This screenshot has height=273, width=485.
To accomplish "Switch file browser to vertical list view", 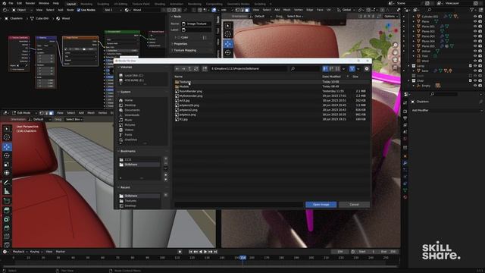I will click(325, 69).
